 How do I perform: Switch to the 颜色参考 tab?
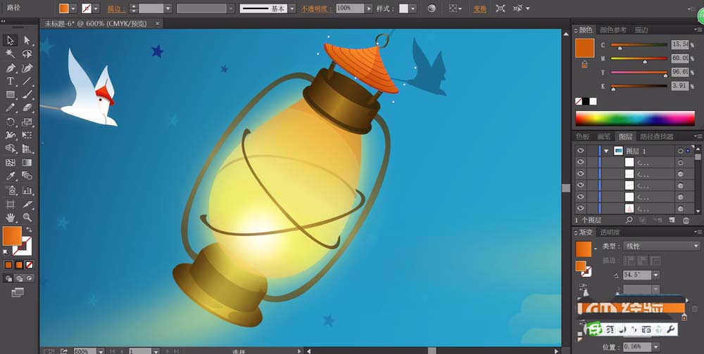click(x=613, y=30)
